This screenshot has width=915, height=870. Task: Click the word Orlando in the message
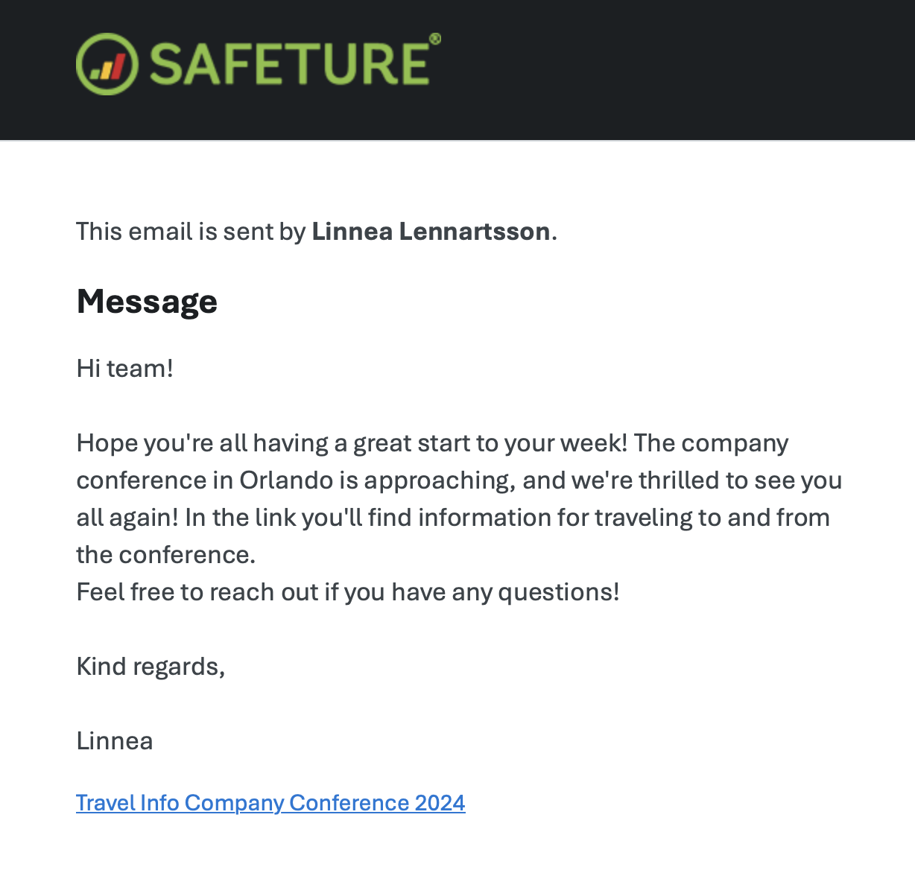pos(285,480)
